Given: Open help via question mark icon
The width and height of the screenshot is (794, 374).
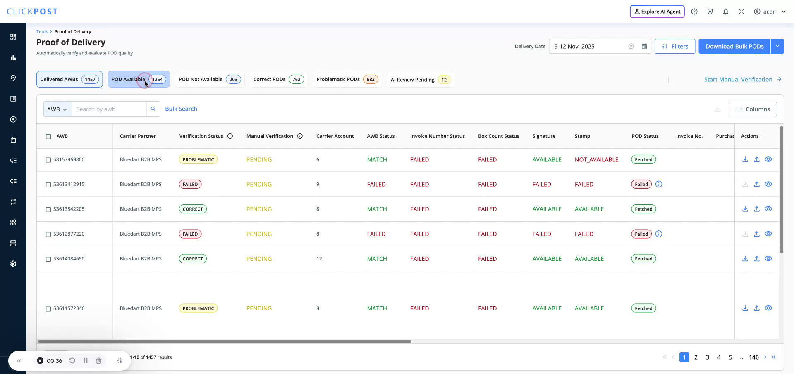Looking at the screenshot, I should [x=694, y=11].
